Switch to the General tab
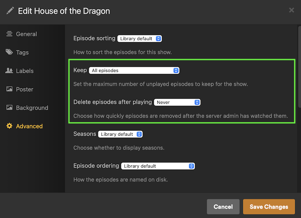 tap(26, 34)
